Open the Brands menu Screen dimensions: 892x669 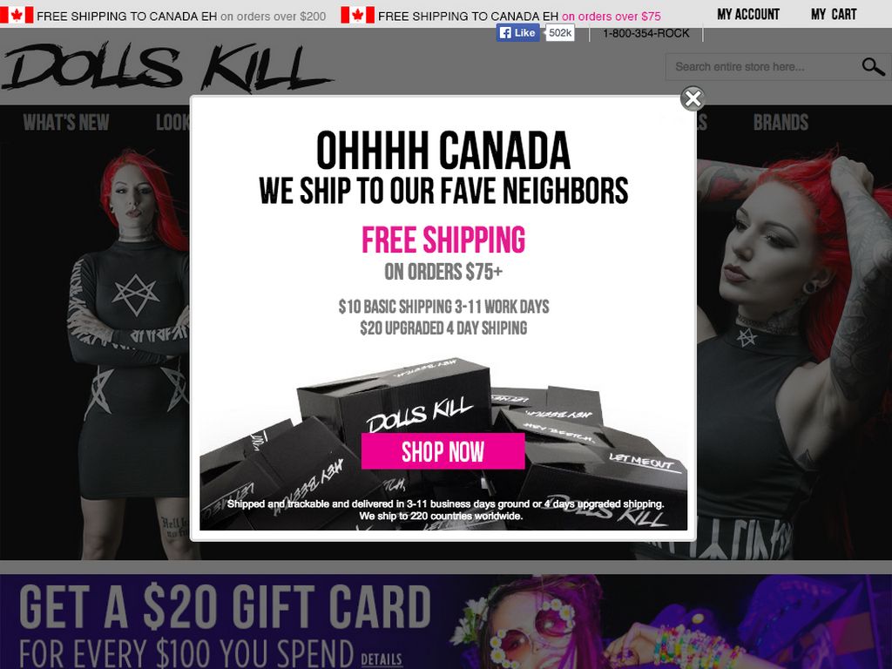[780, 122]
